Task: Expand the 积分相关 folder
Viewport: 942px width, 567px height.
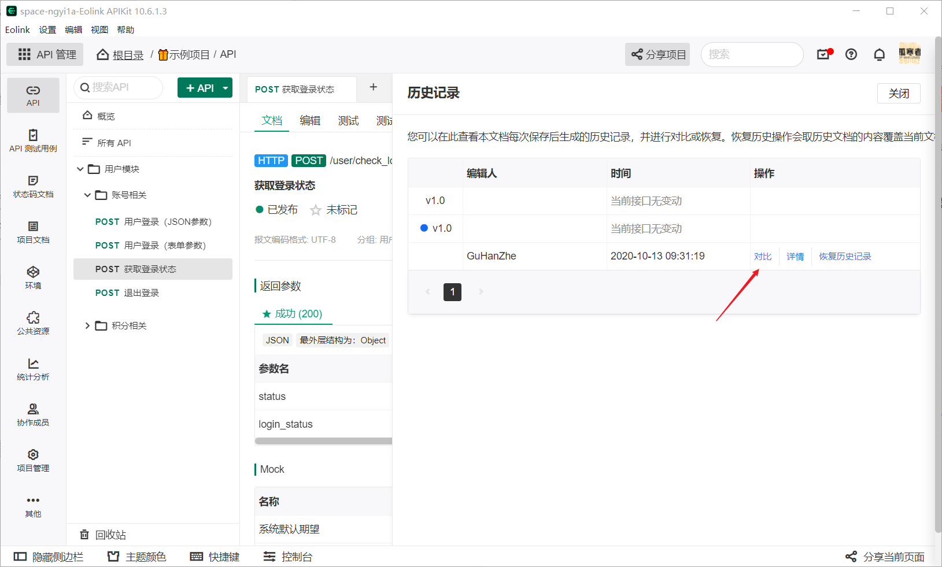Action: 87,325
